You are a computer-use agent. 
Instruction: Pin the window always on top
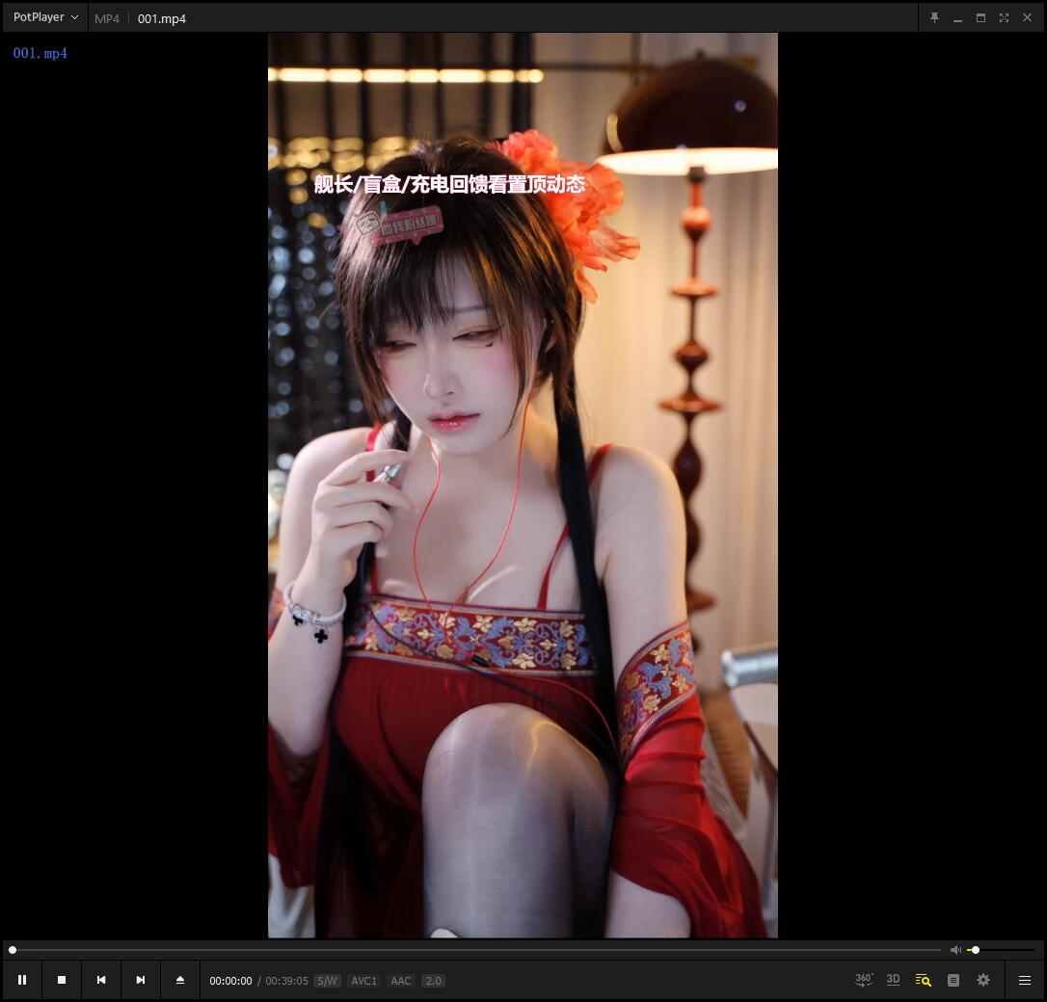click(934, 17)
